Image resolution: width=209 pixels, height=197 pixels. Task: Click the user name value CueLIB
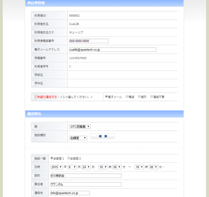coord(74,24)
